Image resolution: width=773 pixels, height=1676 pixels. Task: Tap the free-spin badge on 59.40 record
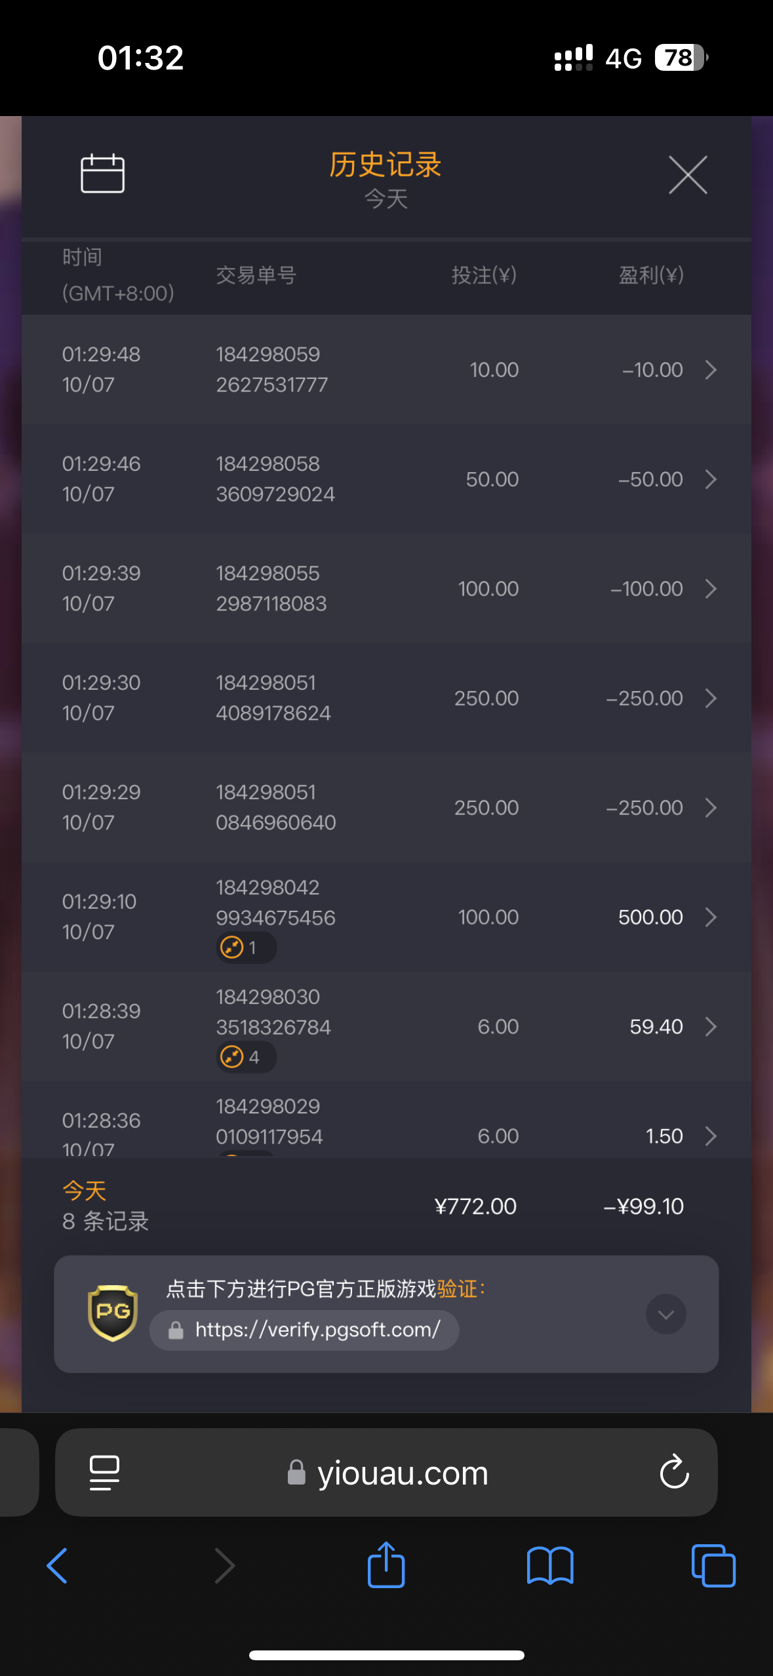pyautogui.click(x=246, y=1057)
